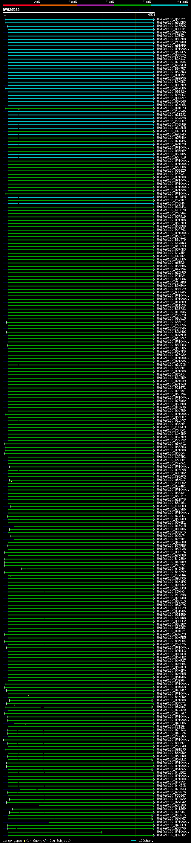Image resolution: width=191 pixels, height=843 pixels.
Task: Click the red ~20% identity legend segment
Action: point(21,6)
